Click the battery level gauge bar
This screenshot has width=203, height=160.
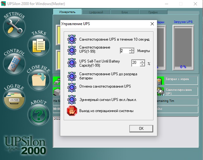point(161,48)
